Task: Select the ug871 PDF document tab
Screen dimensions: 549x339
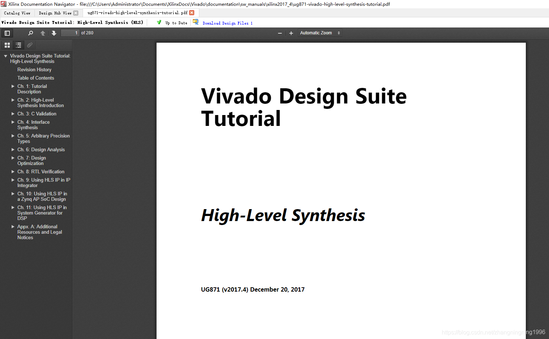Action: [x=138, y=13]
